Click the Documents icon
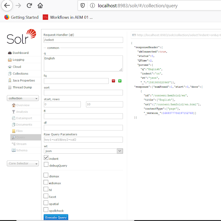The width and height of the screenshot is (221, 221). click(x=13, y=125)
